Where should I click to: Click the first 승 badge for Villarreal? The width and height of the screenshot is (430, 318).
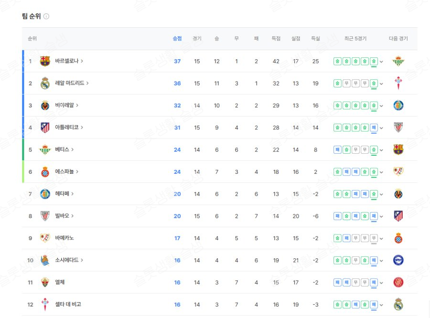click(337, 106)
